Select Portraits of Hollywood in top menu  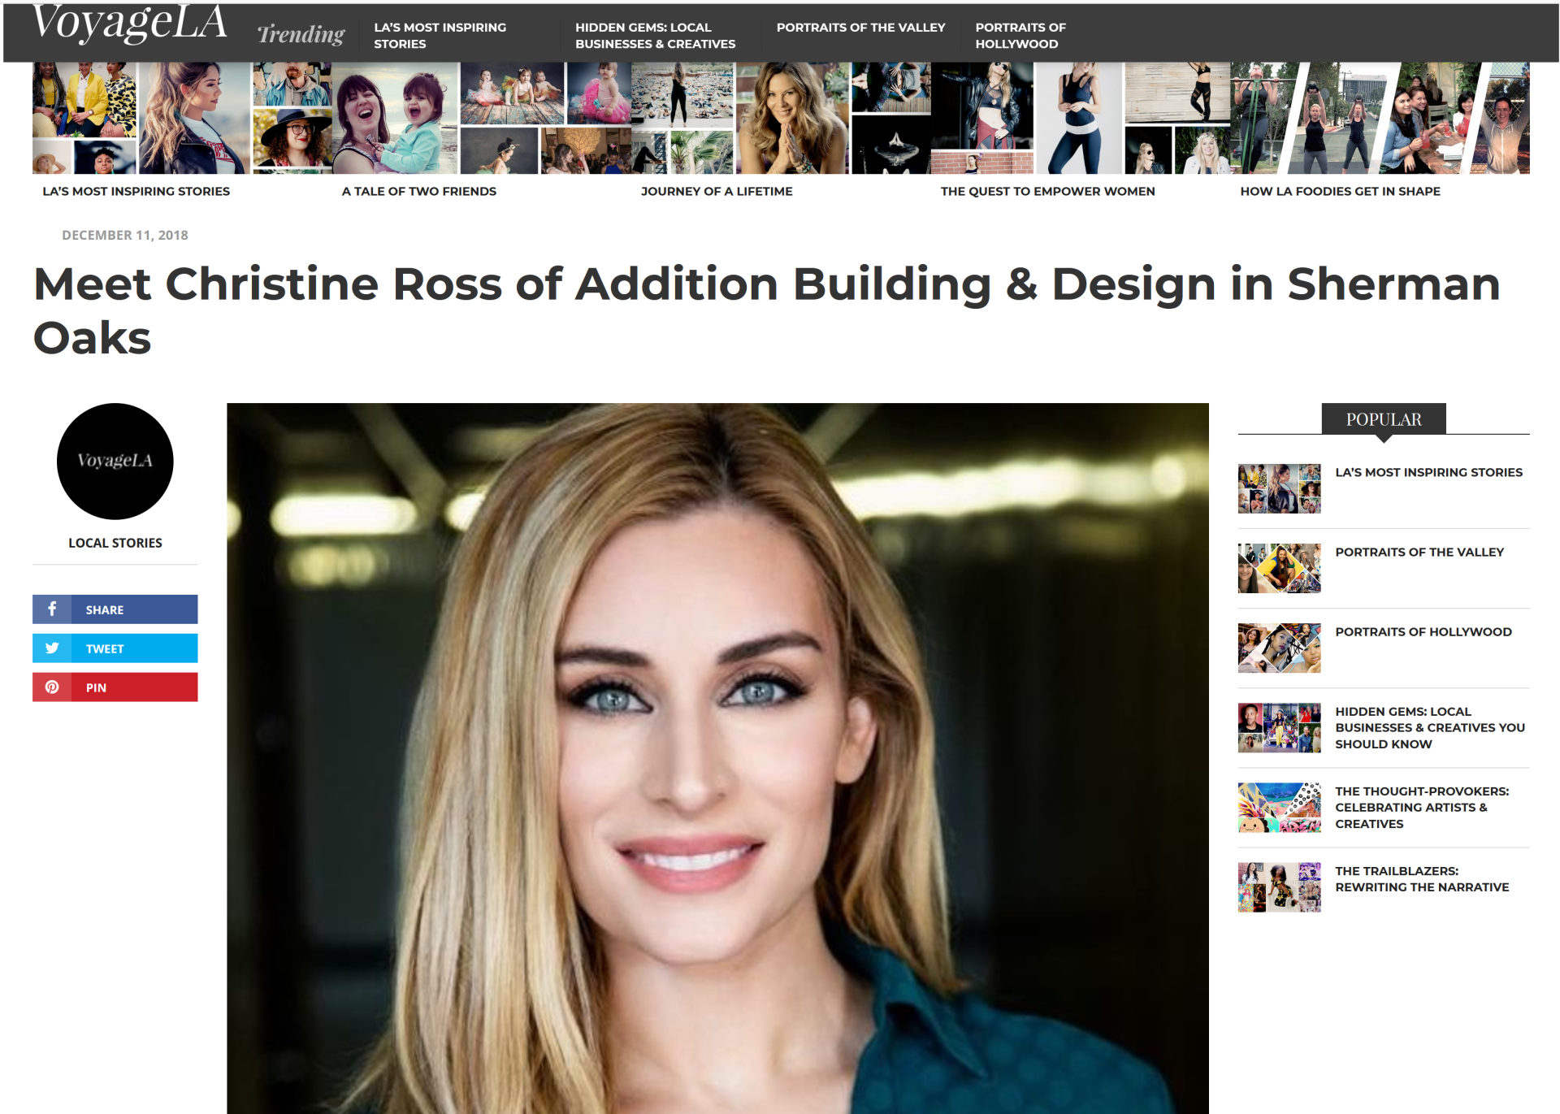pos(1020,35)
